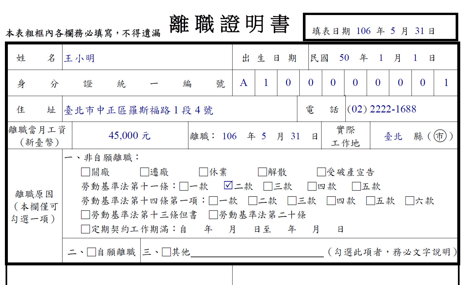Click the 身分證統一編號 label
Image resolution: width=472 pixels, height=285 pixels.
point(121,84)
